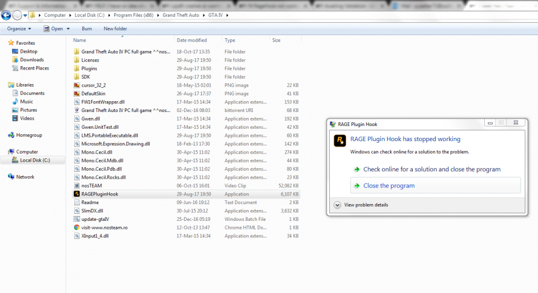Open Recent Places in Favorites
Viewport: 538px width, 293px height.
pyautogui.click(x=34, y=68)
